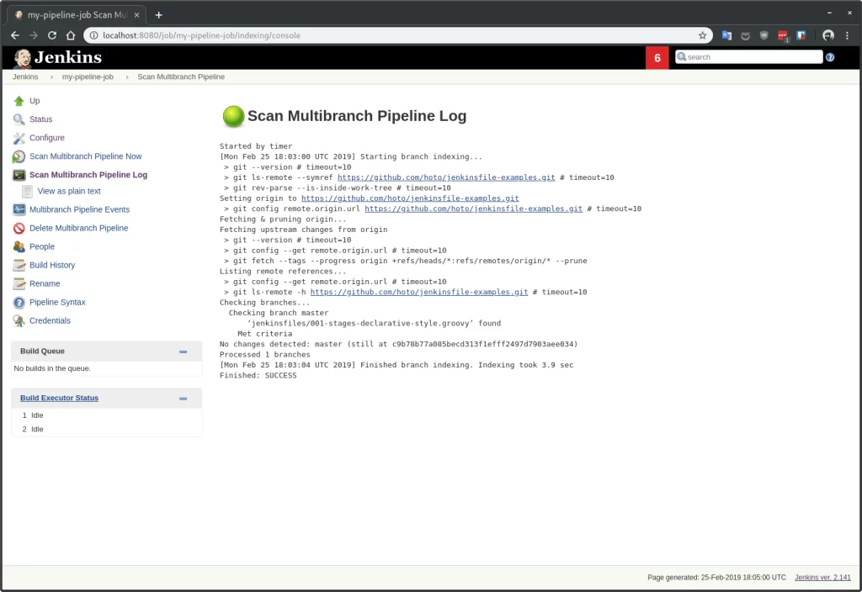Open Multibranch Pipeline Events link

coord(79,209)
